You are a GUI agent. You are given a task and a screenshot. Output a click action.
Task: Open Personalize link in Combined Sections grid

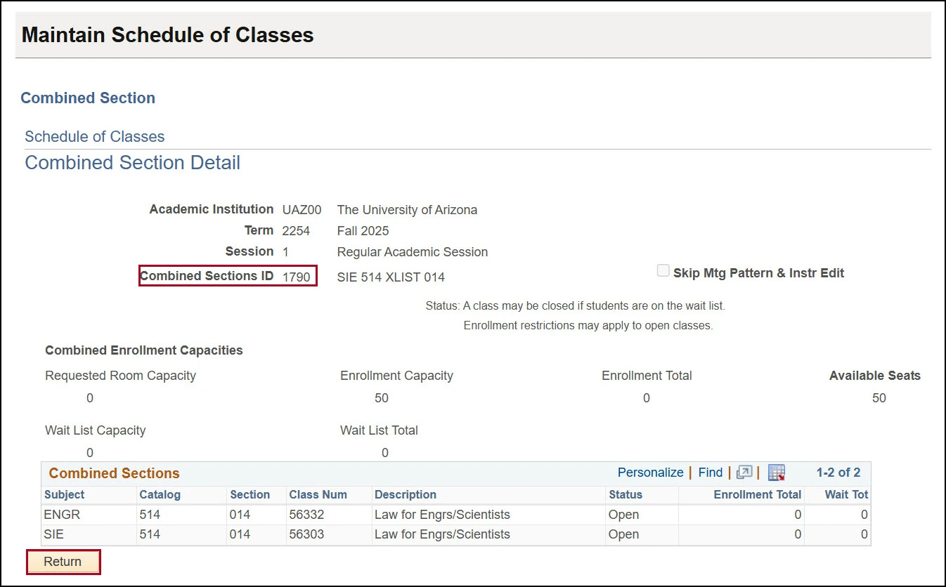[x=650, y=473]
